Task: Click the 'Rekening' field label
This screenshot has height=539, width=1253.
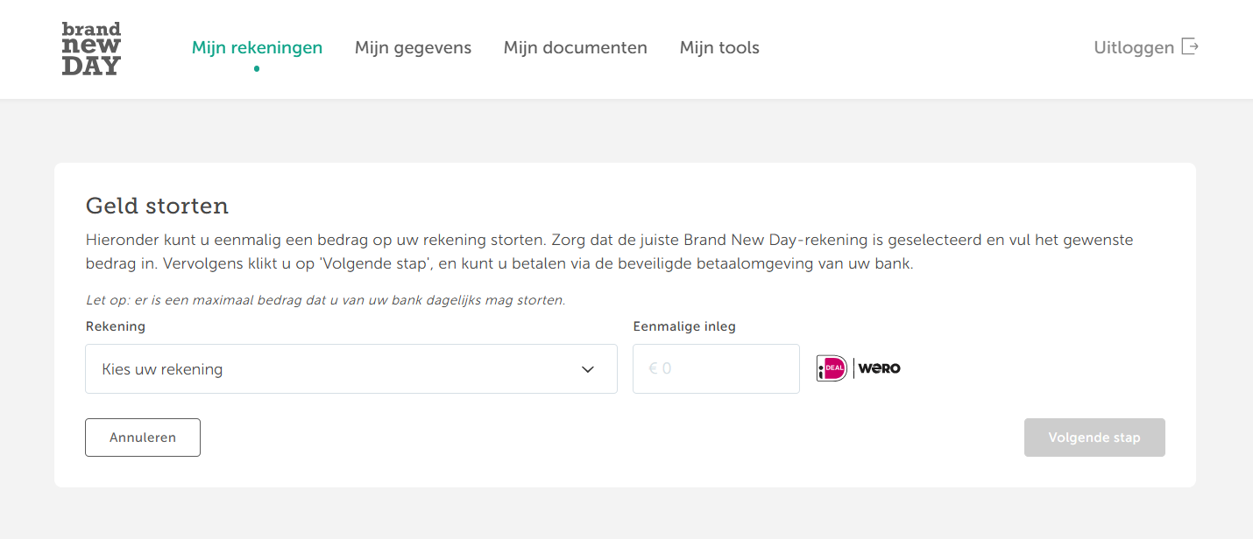Action: click(115, 326)
